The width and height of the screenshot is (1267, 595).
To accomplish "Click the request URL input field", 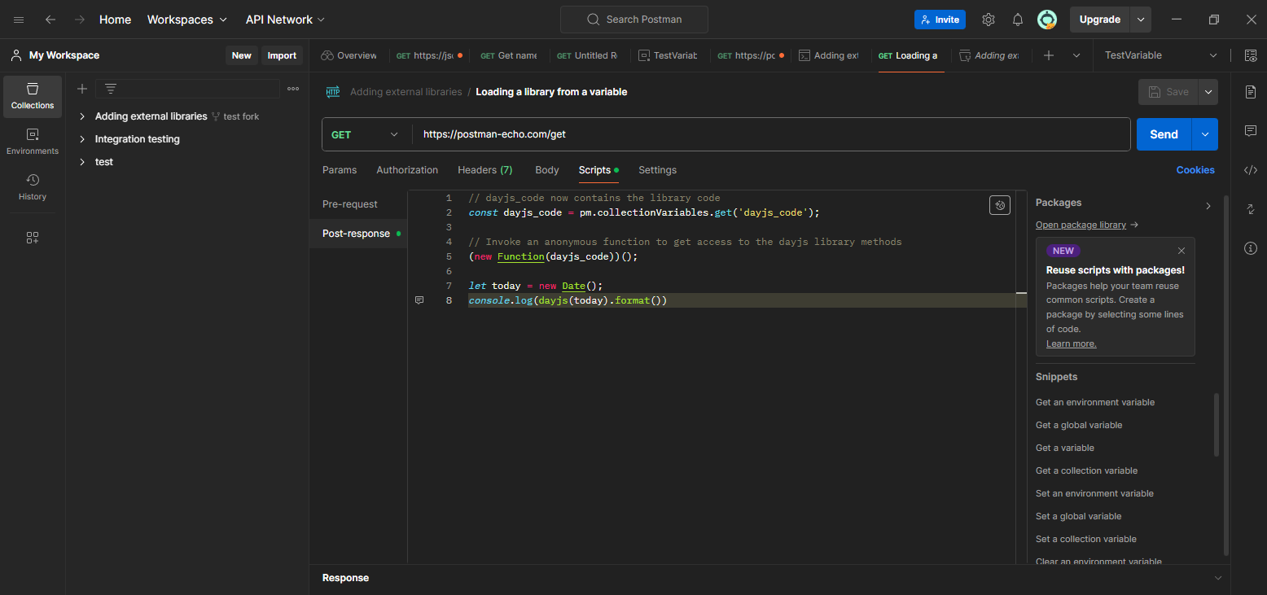I will tap(771, 134).
